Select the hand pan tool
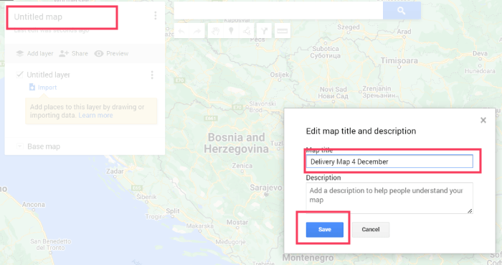Viewport: 502px width, 265px height. click(x=215, y=31)
